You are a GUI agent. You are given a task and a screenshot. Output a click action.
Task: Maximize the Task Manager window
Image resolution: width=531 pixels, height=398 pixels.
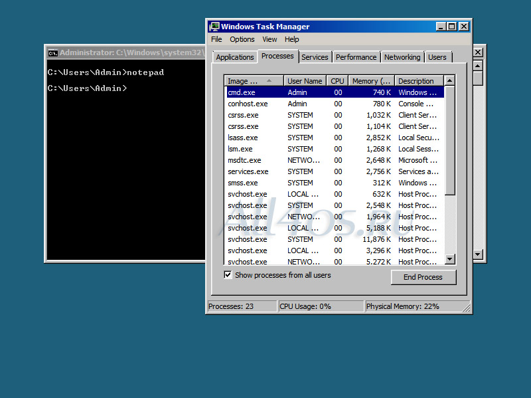(452, 27)
